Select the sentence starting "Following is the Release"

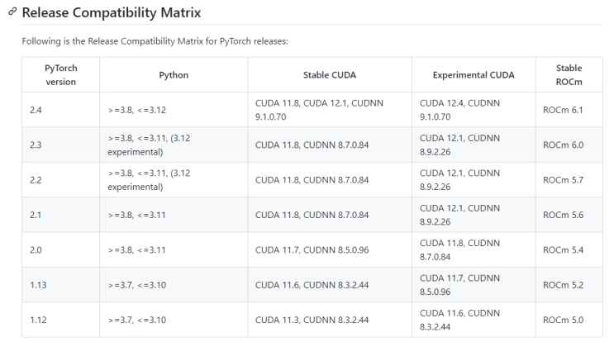(x=155, y=41)
